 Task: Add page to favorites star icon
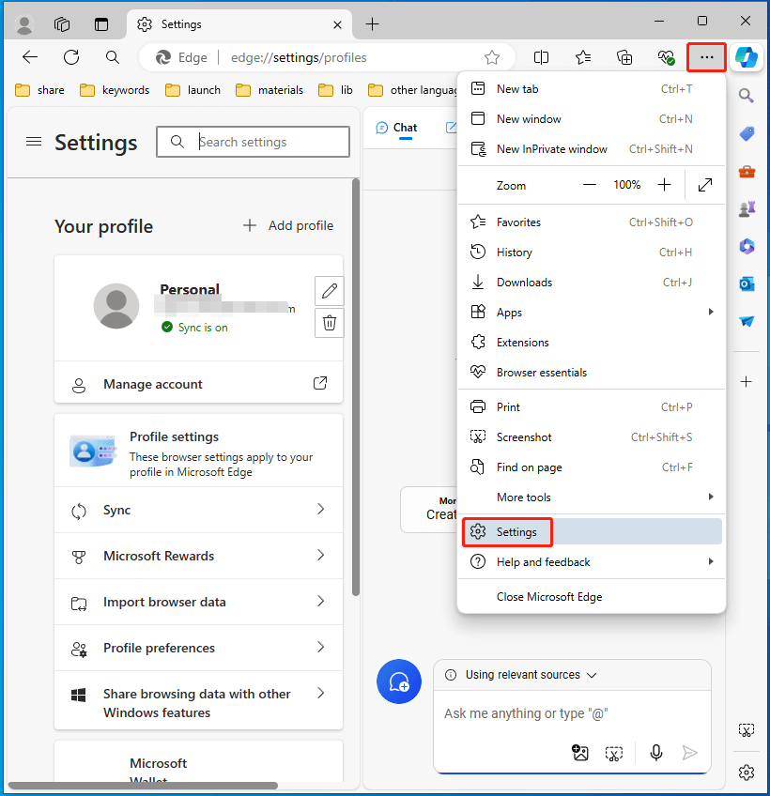[x=492, y=57]
